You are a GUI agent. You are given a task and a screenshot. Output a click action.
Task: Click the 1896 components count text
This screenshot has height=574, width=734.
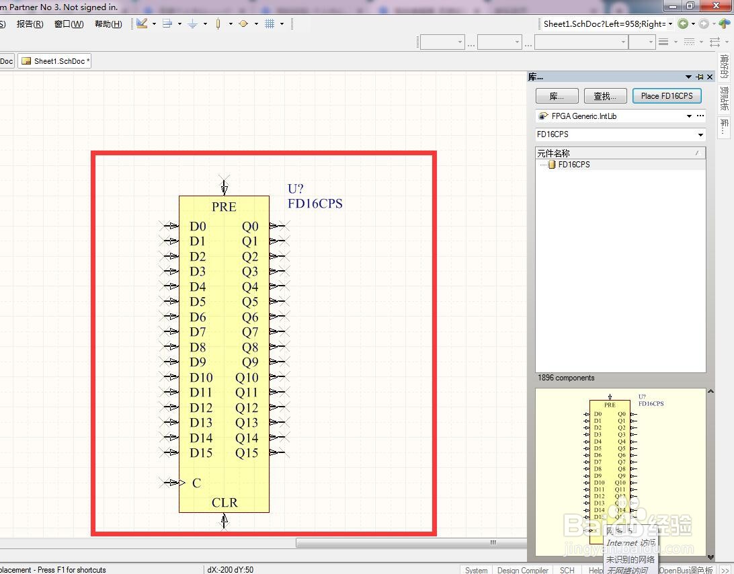coord(566,378)
